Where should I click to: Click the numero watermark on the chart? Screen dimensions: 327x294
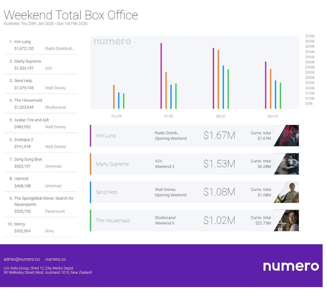[x=112, y=41]
